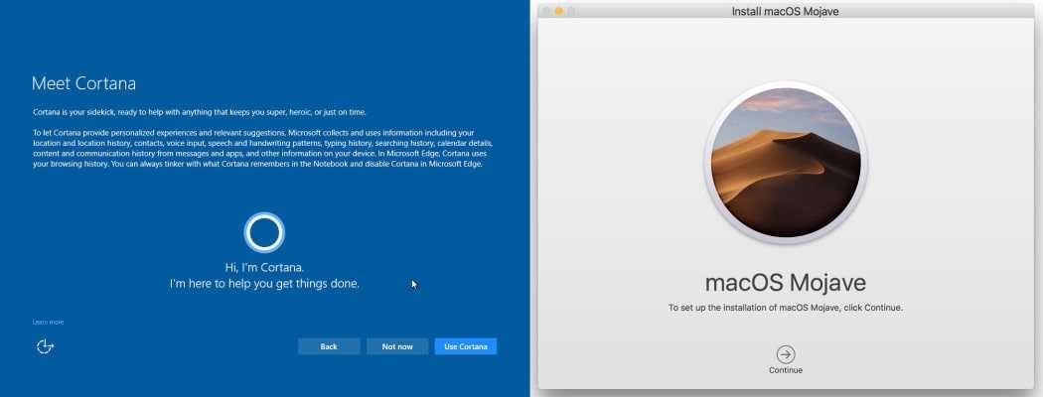The height and width of the screenshot is (397, 1043).
Task: Click the installer window's zoom button
Action: pos(572,10)
